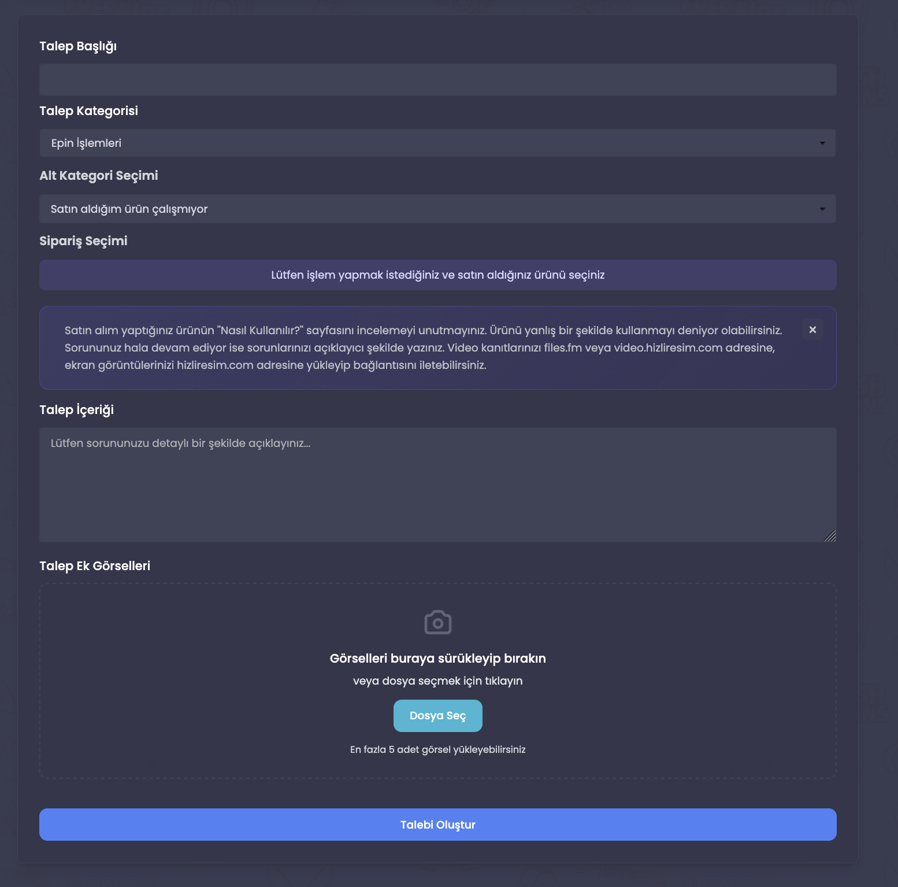Expand the 'Satın aldığım ürün çalışmıyor' subcategory dropdown

(x=437, y=209)
